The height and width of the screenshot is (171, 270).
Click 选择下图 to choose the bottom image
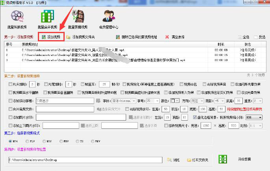[x=149, y=126]
